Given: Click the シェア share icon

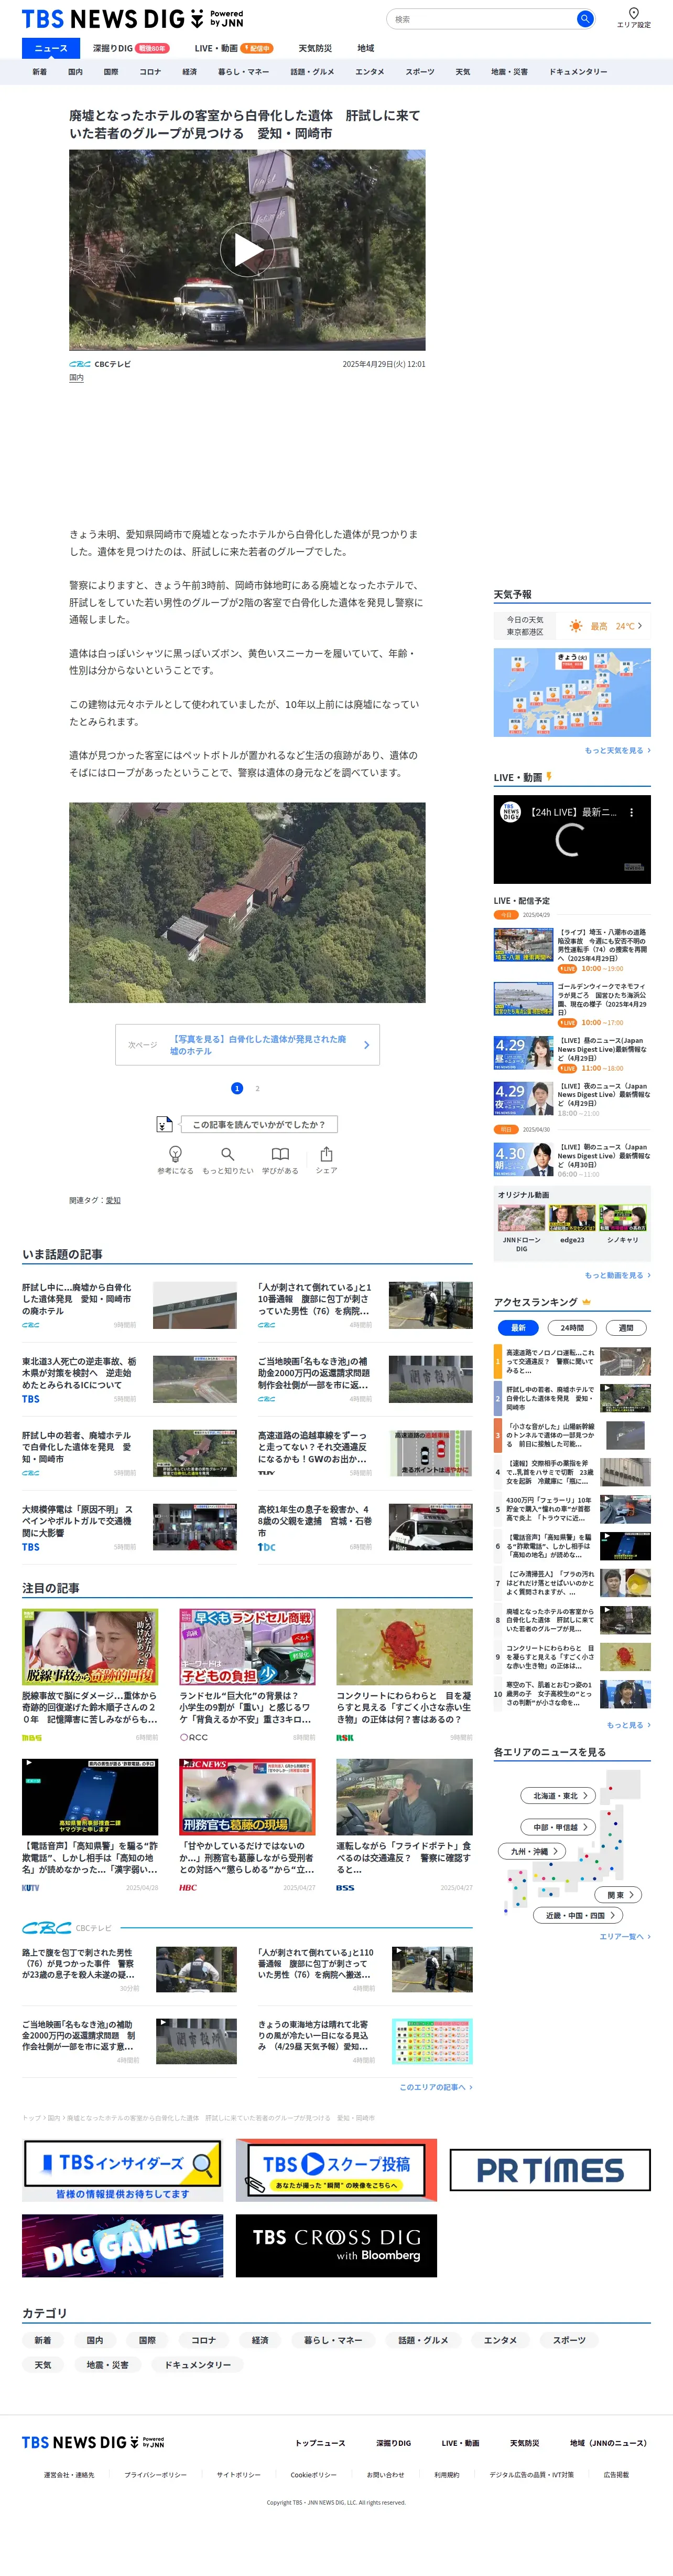Looking at the screenshot, I should (327, 1154).
